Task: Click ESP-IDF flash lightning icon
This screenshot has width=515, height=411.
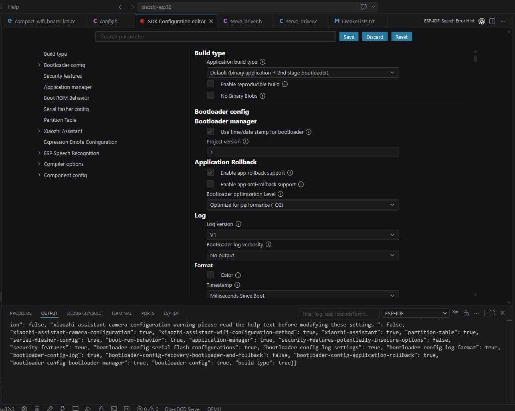Action: click(x=63, y=409)
